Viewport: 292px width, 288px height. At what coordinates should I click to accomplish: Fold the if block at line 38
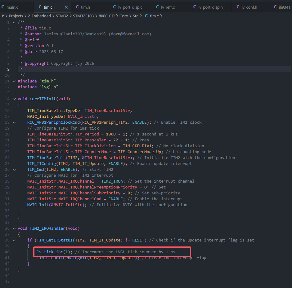coord(14,240)
